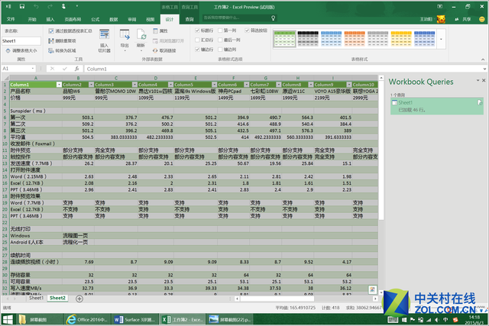489x326 pixels.
Task: Apply the yellow table style
Action: pos(401,39)
